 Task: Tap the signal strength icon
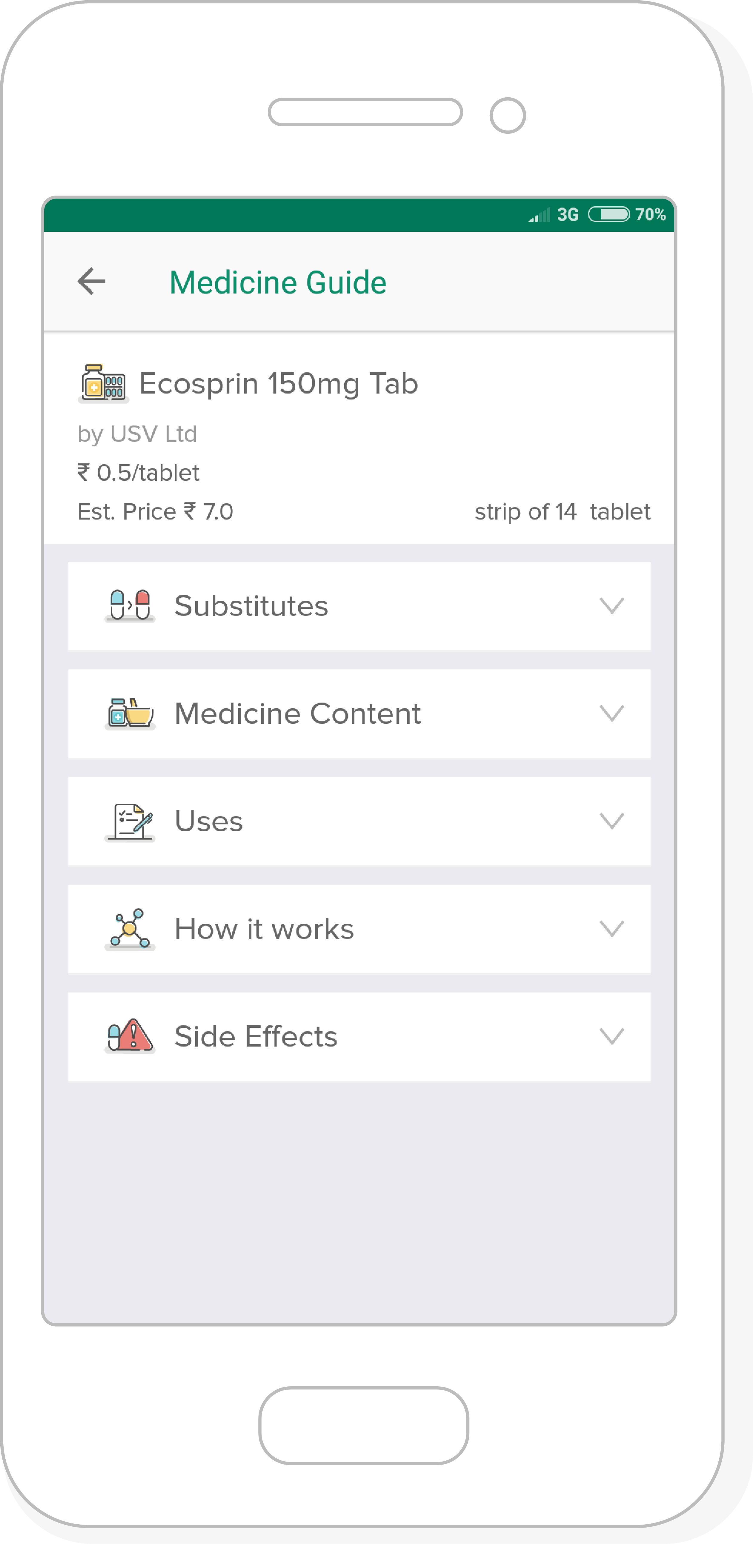[539, 215]
